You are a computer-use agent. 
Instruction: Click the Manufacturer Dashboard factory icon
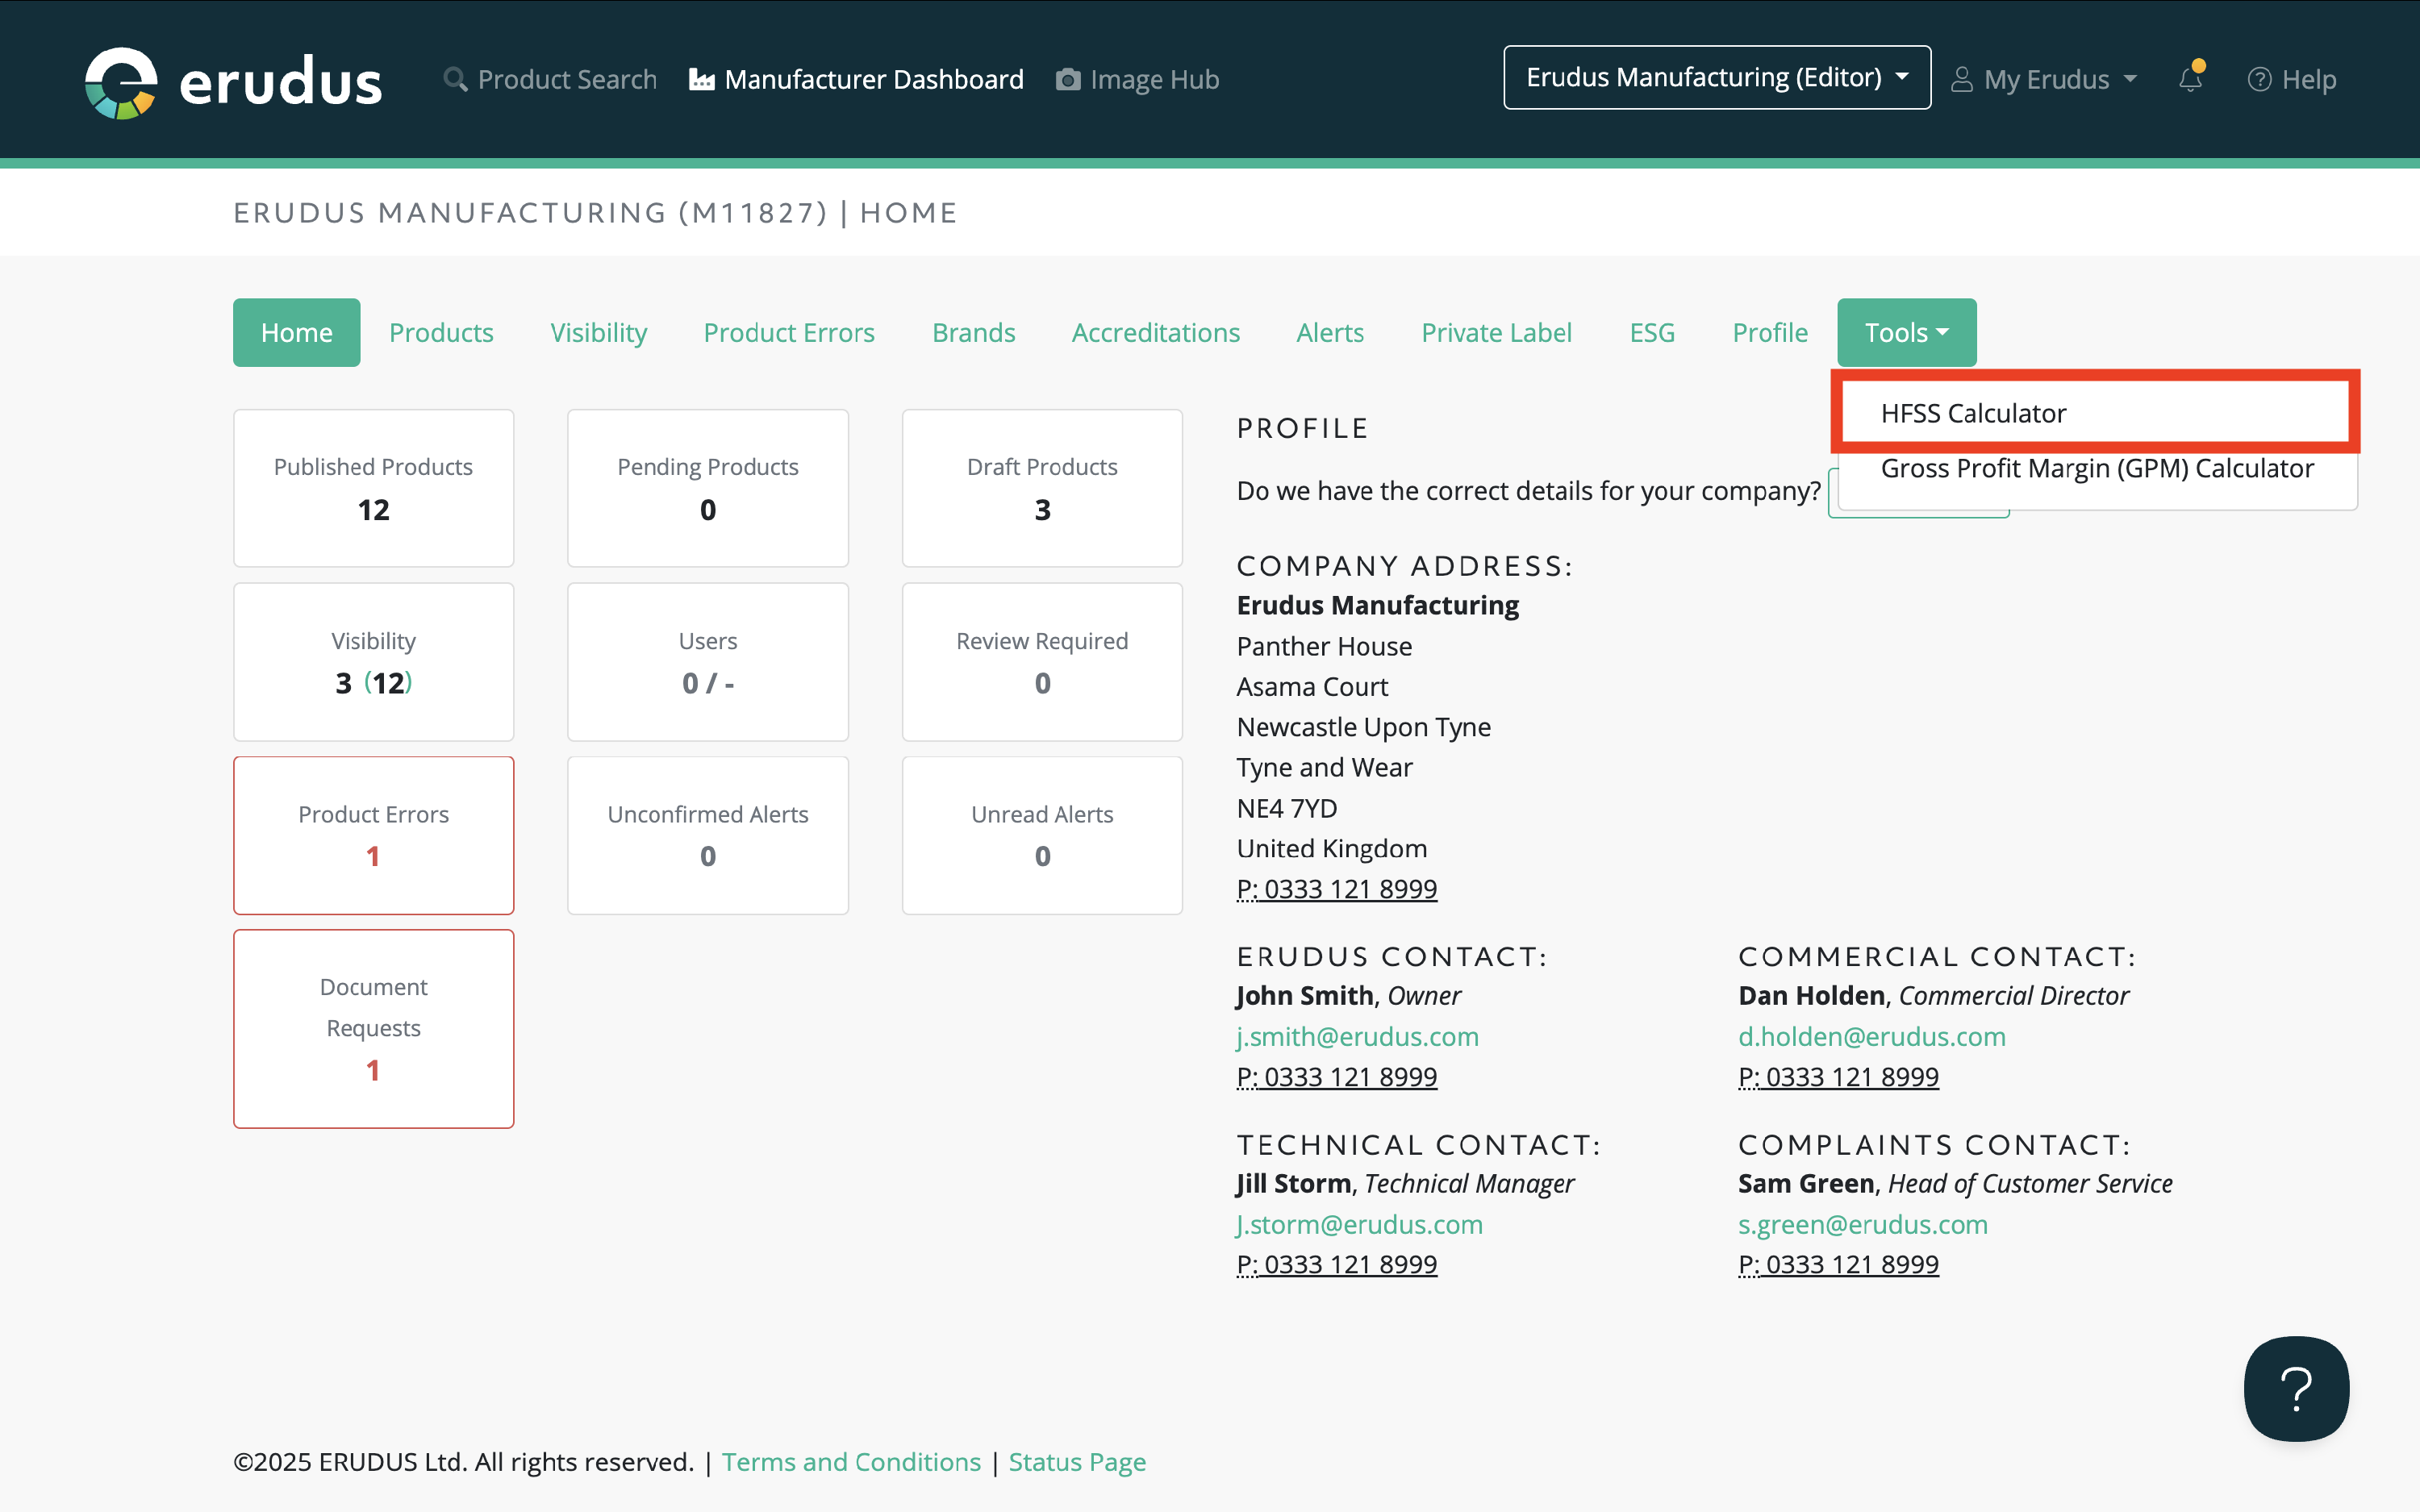tap(702, 80)
